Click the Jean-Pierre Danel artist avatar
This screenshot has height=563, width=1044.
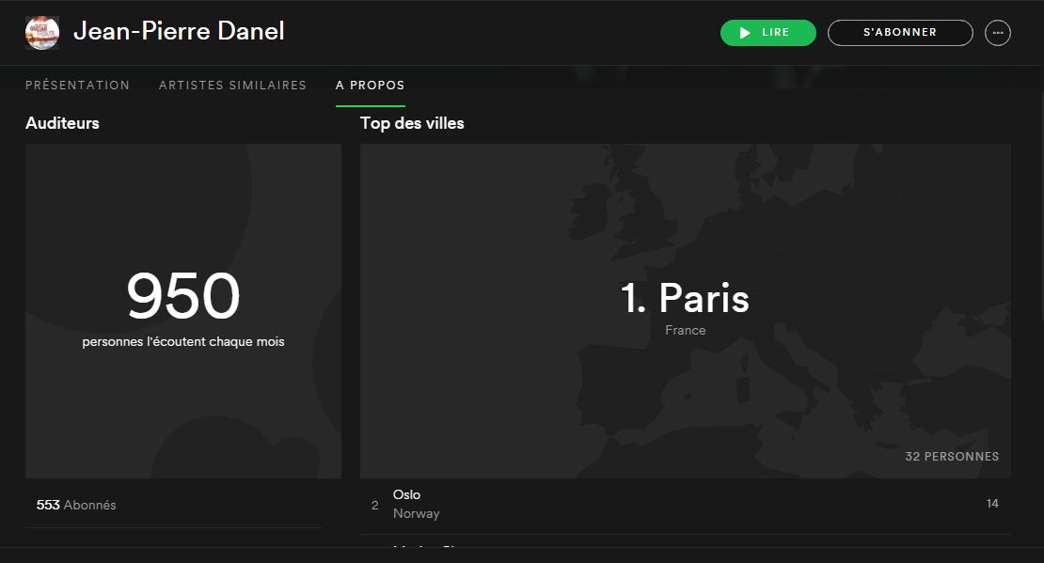tap(42, 33)
